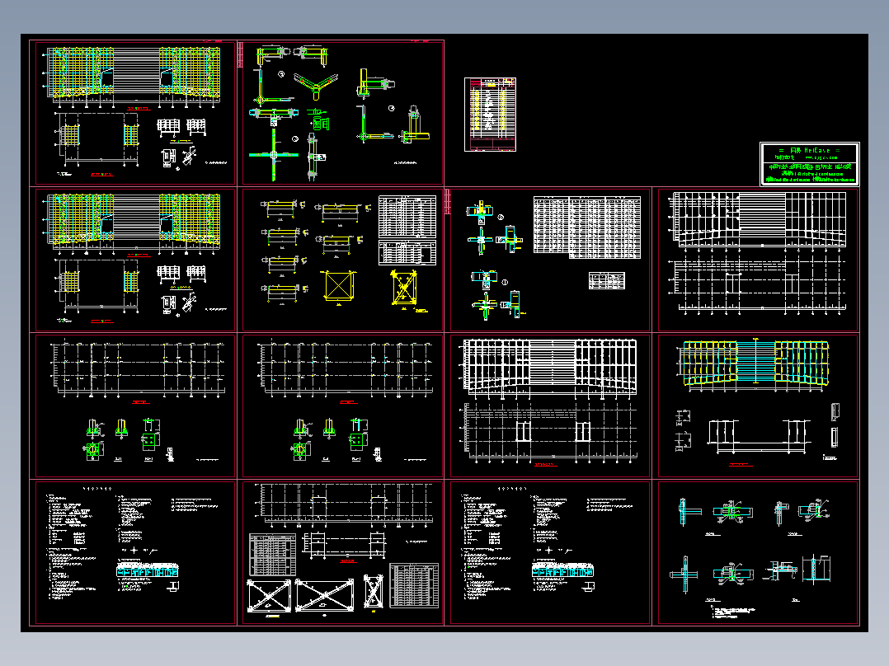
Task: Click the gray schedule table above the X-braced panels
Action: [x=273, y=555]
